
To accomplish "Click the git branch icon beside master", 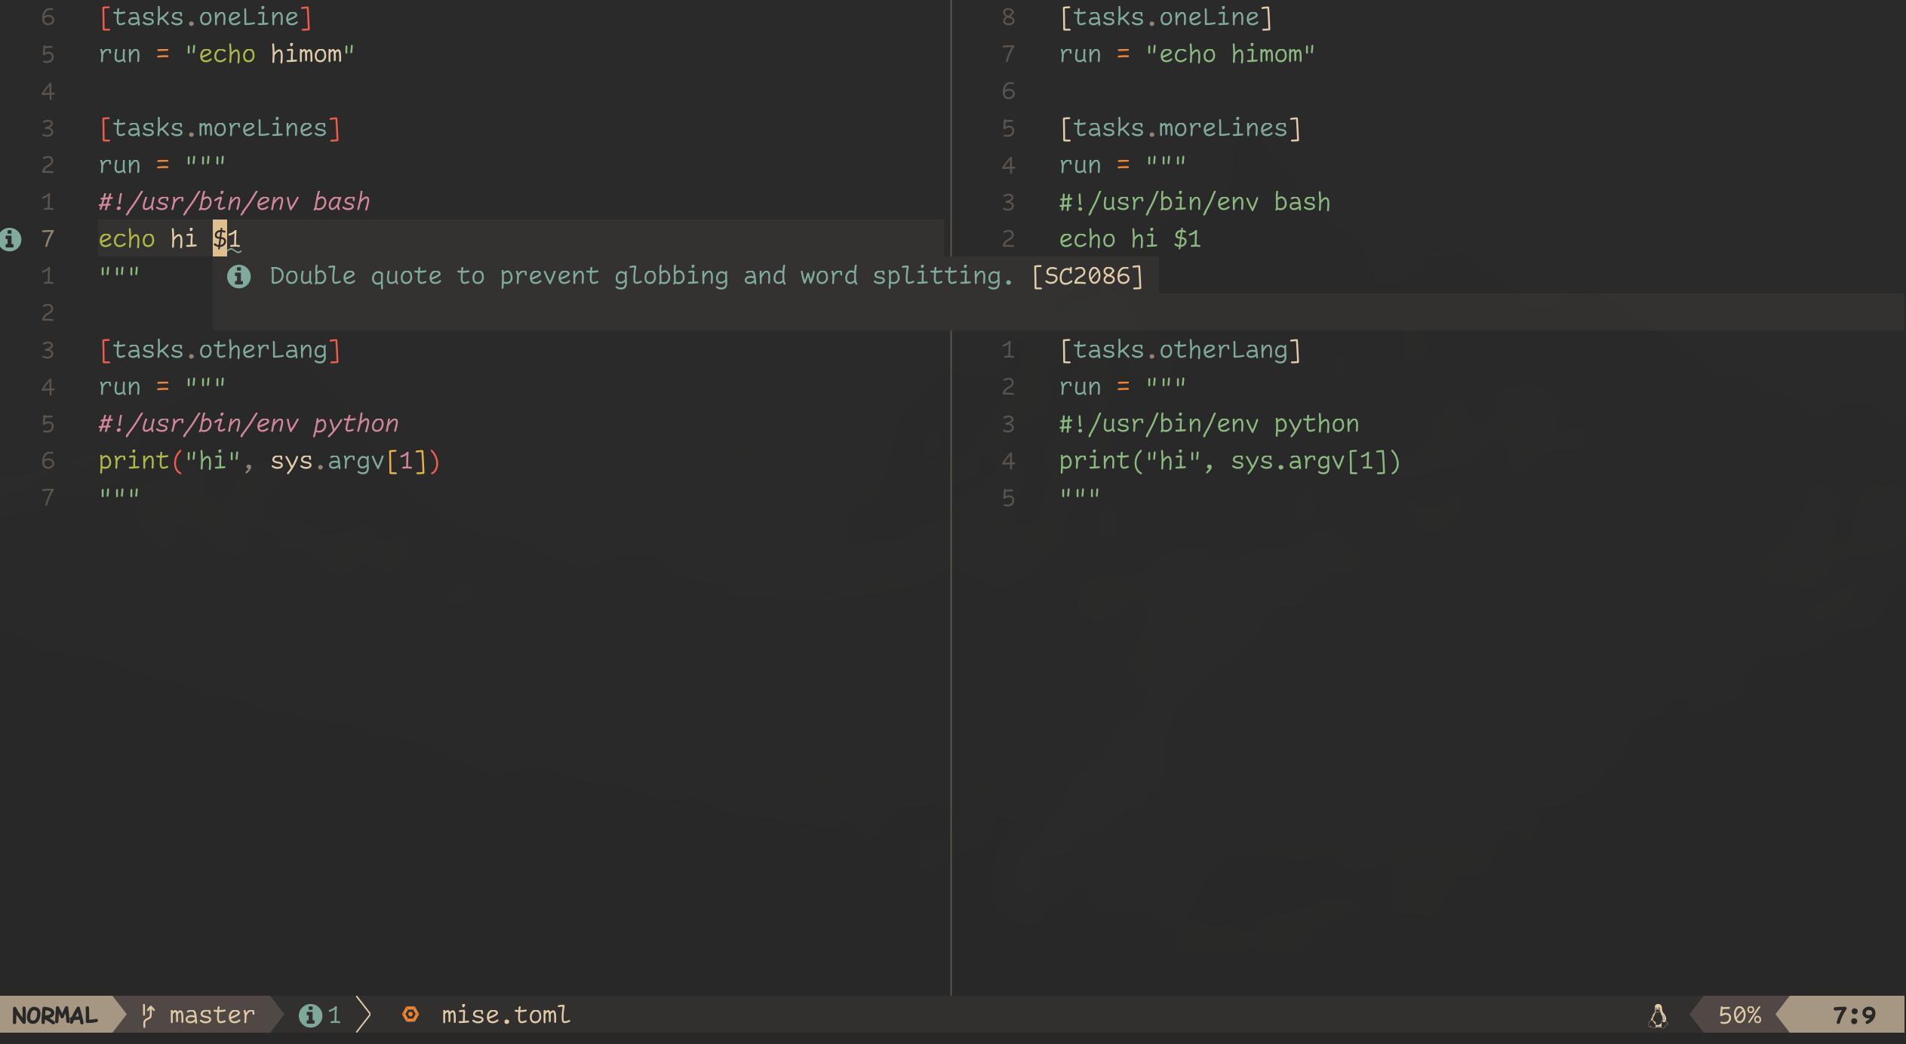I will coord(148,1015).
